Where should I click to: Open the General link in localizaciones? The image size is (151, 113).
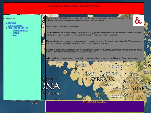pyautogui.click(x=12, y=23)
